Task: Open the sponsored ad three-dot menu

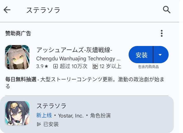Action: point(162,33)
